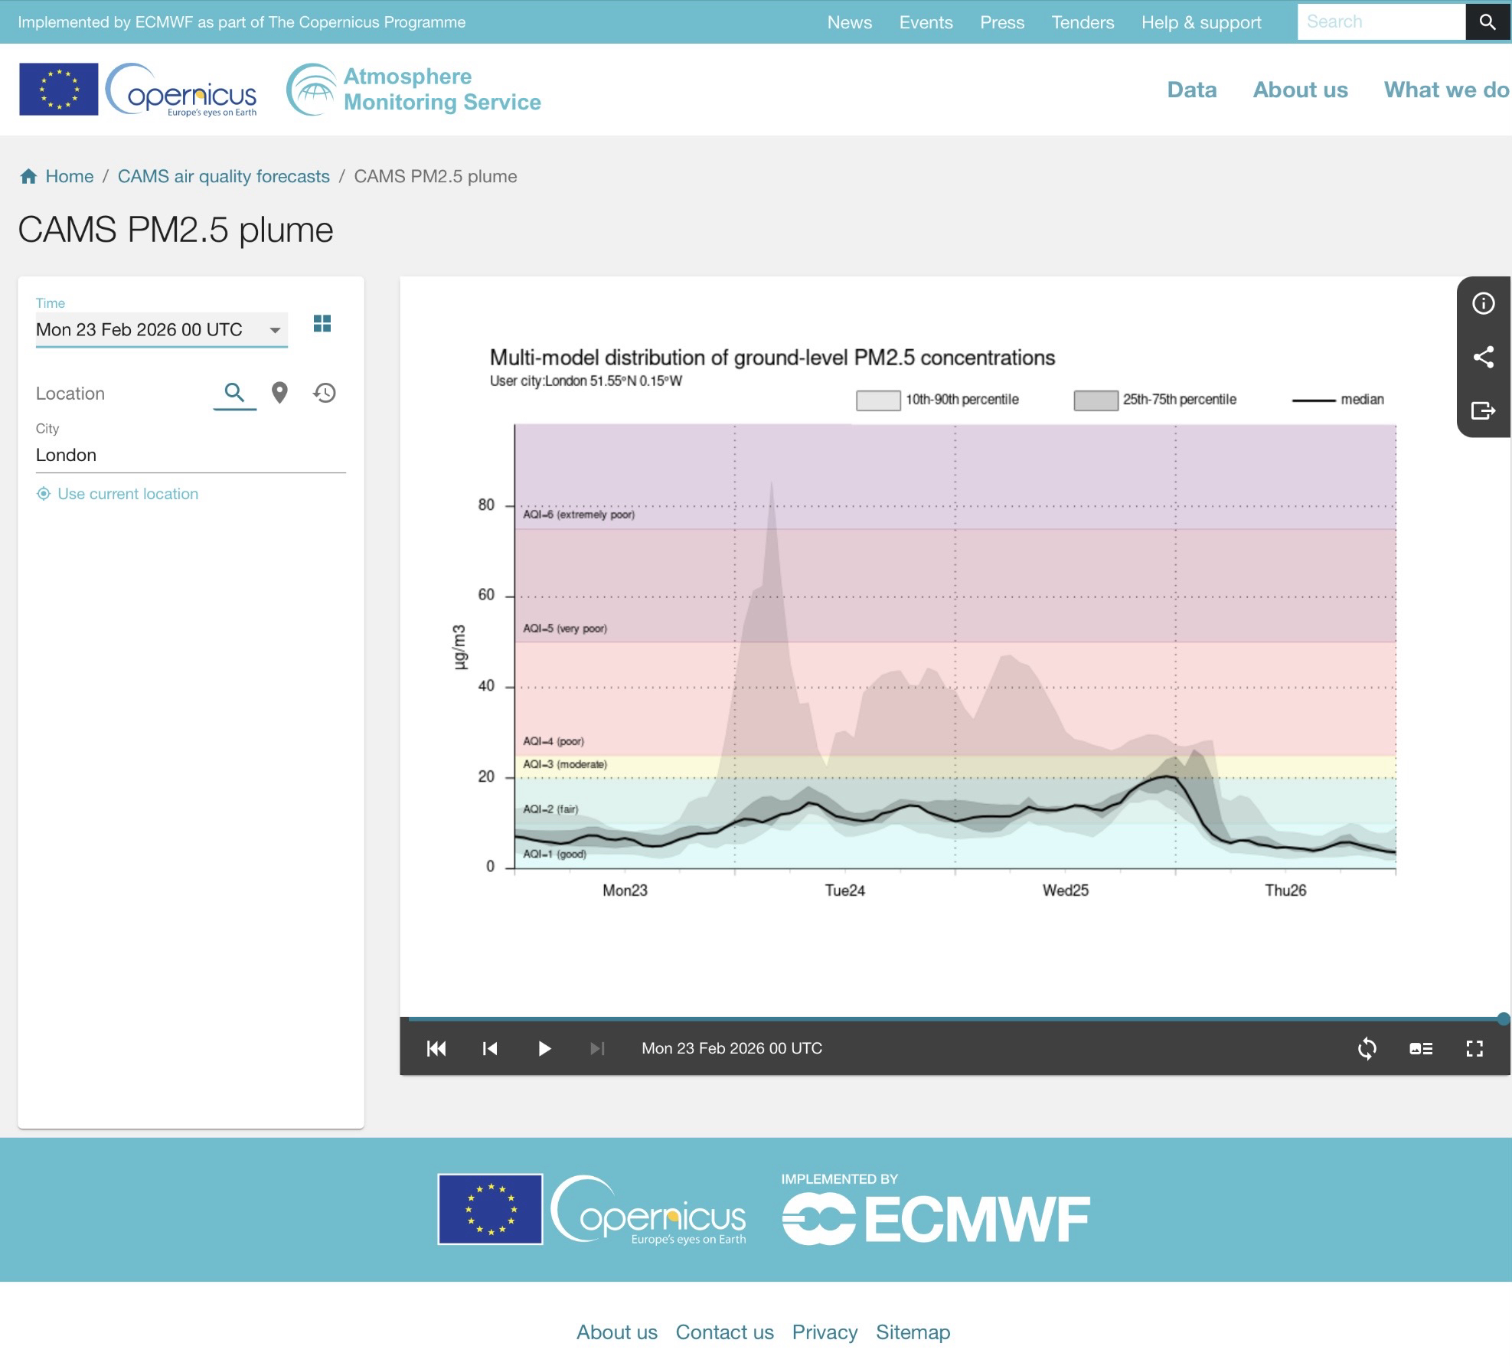The height and width of the screenshot is (1366, 1512).
Task: Choose the map pin location icon
Action: pyautogui.click(x=279, y=393)
